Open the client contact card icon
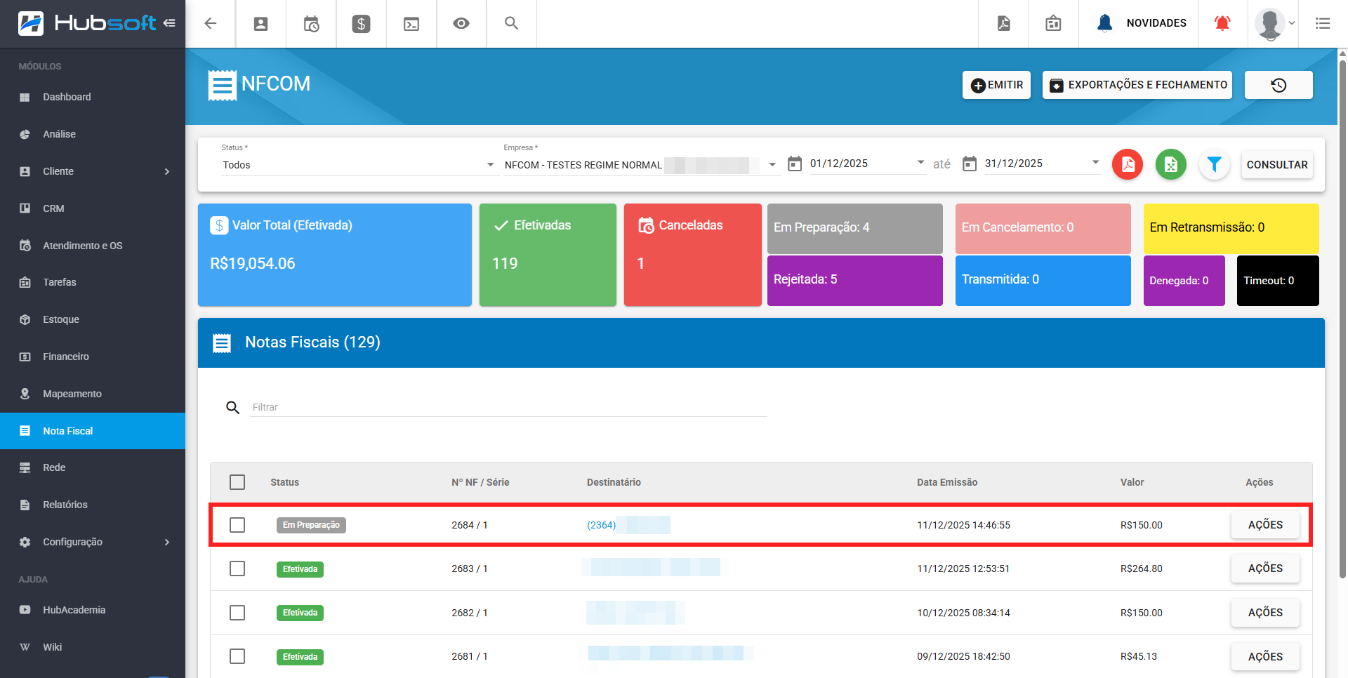This screenshot has width=1348, height=678. (260, 24)
